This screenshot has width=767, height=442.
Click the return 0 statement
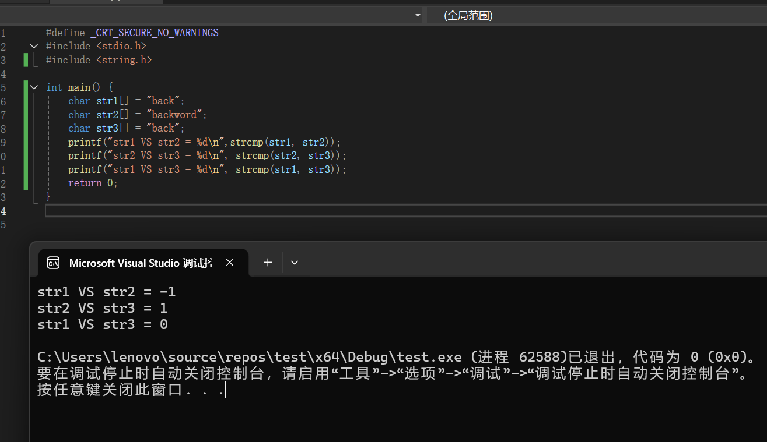92,183
